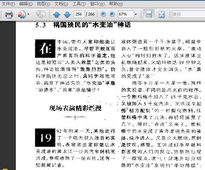Click the total page count text / 266
The image size is (205, 170).
click(x=90, y=14)
